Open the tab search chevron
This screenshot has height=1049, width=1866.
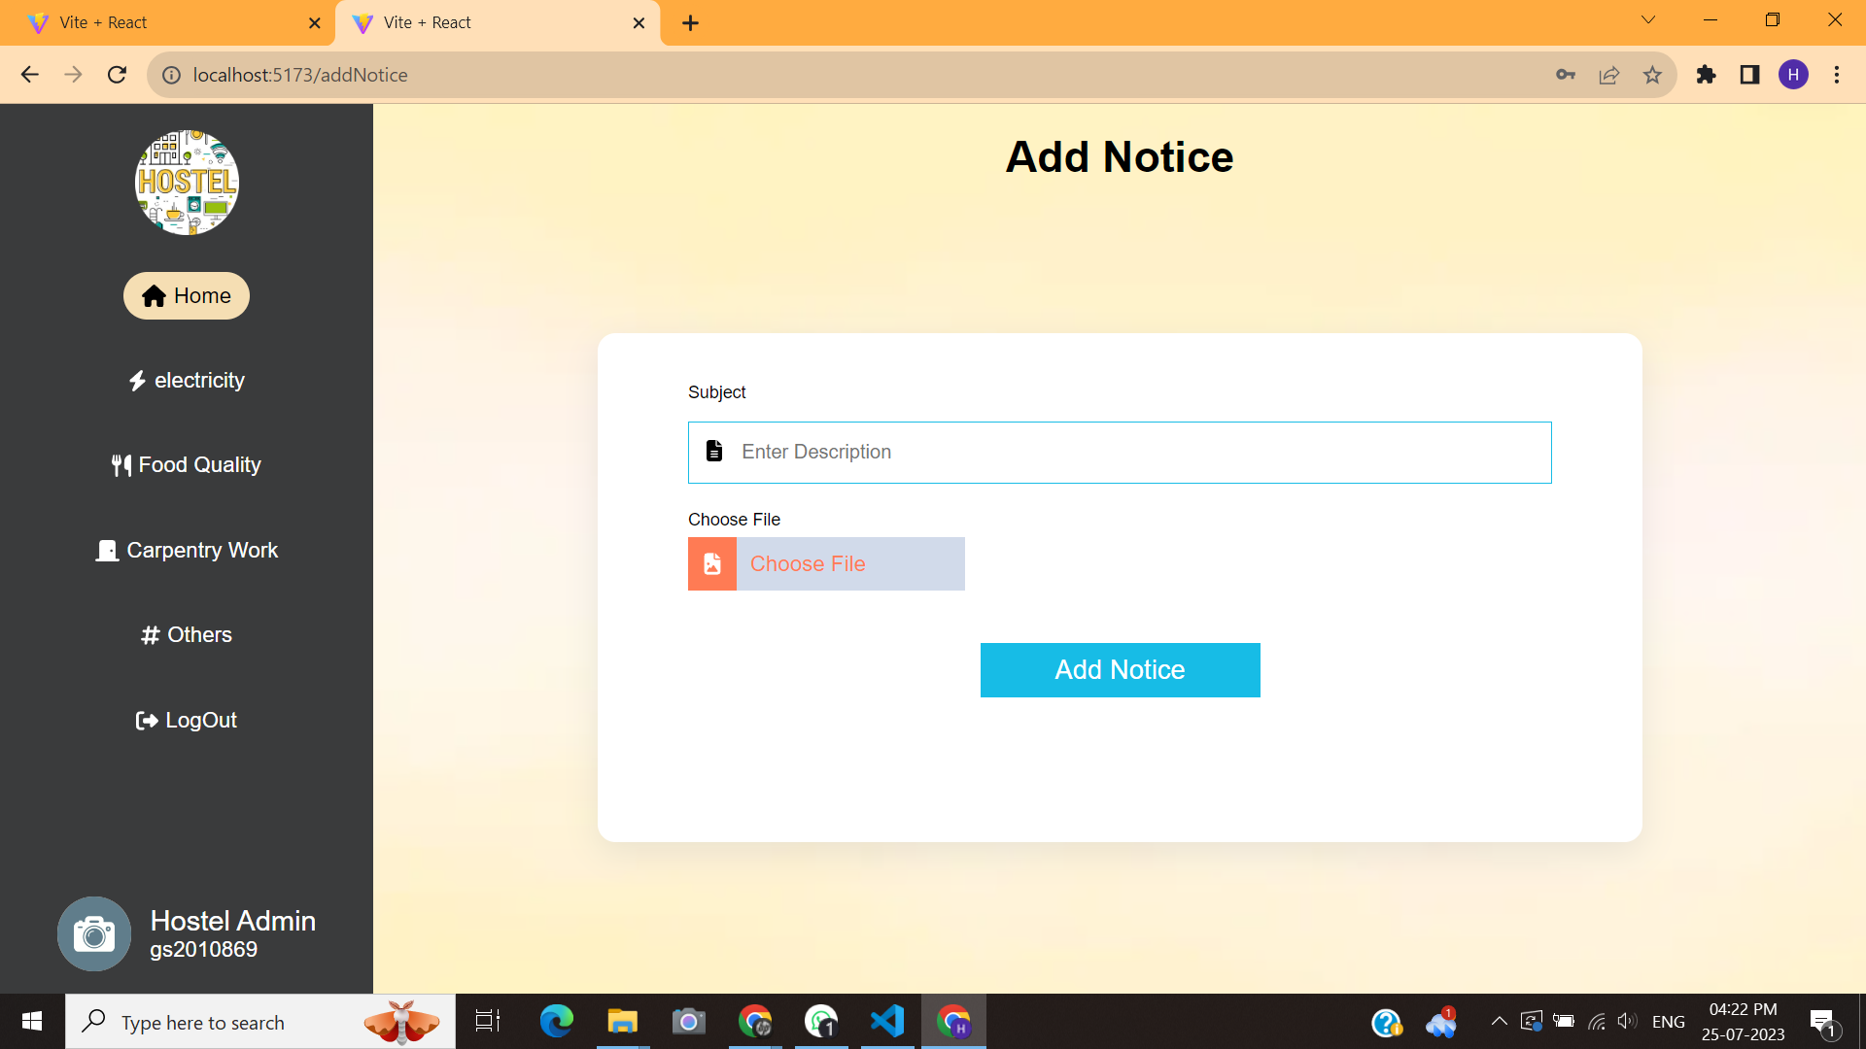point(1649,18)
